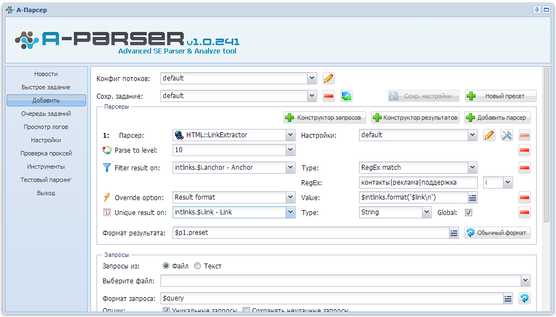Click the A-Parser logo

pyautogui.click(x=127, y=42)
